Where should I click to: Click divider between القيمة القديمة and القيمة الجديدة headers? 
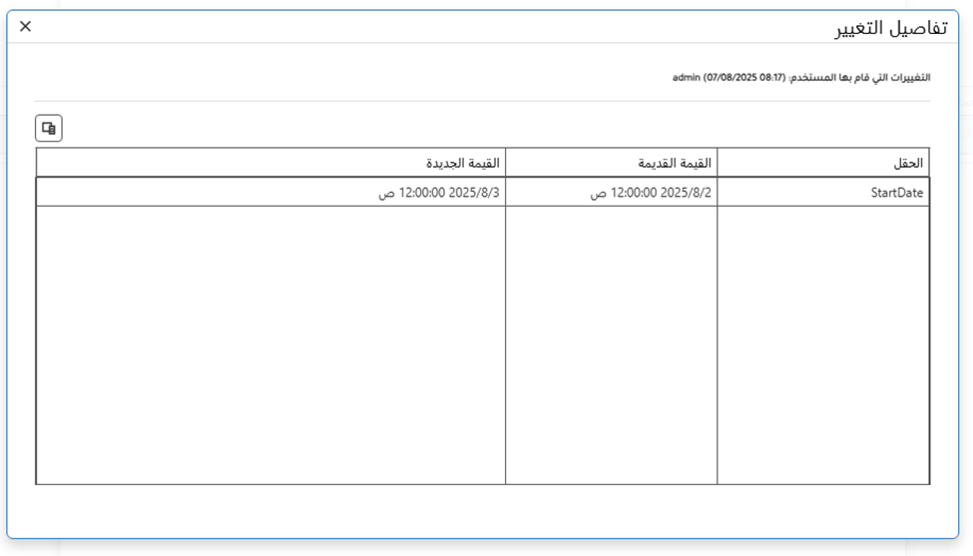[506, 163]
